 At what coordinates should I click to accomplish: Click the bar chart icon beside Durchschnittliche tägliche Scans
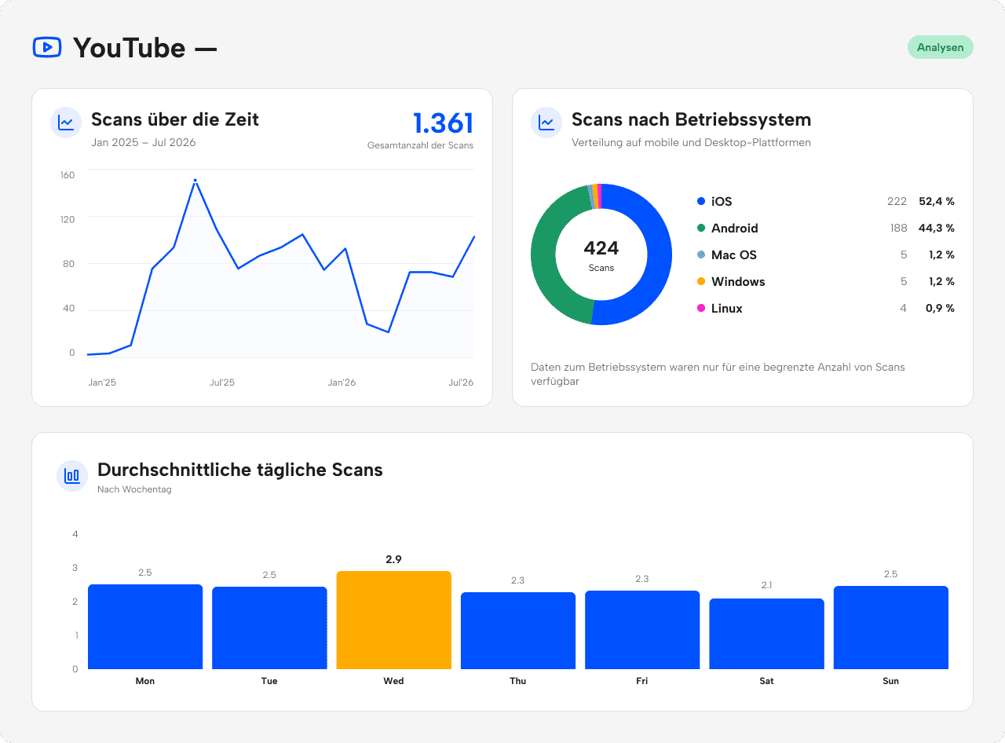tap(72, 476)
